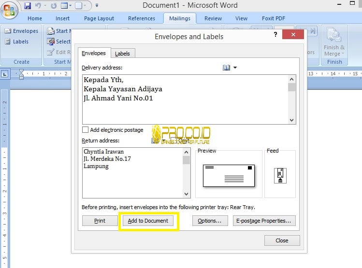Open the References ribbon tab
This screenshot has height=268, width=362.
pyautogui.click(x=142, y=18)
